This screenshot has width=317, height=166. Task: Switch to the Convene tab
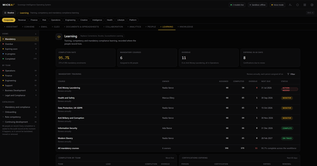click(29, 27)
